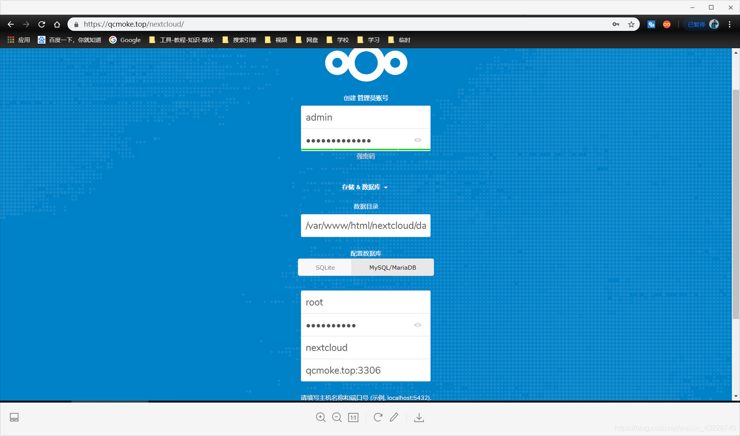Click the scrollbar down arrow
This screenshot has width=740, height=436.
(x=736, y=396)
